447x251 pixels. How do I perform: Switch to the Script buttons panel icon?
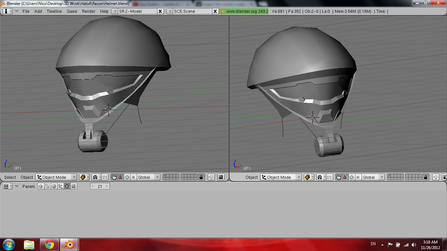click(x=47, y=186)
